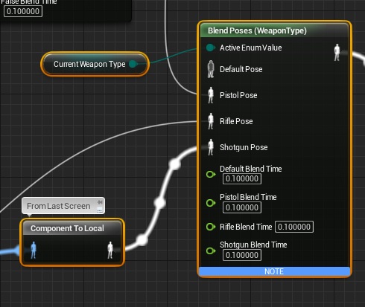Toggle the comment bubble pin icon
Screen dimensions: 365x307
100,201
